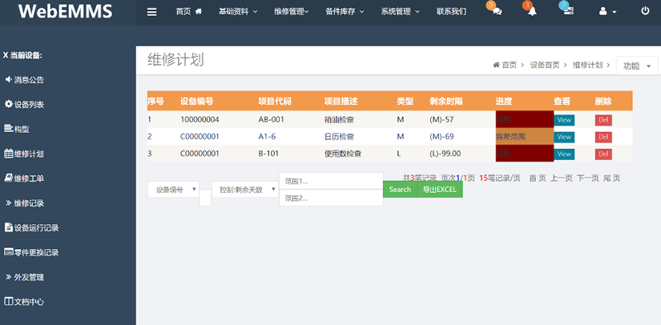Toggle the hamburger sidebar menu icon
Image resolution: width=661 pixels, height=325 pixels.
coord(152,12)
